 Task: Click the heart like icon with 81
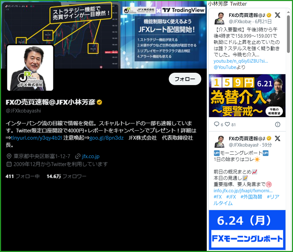pos(227,124)
